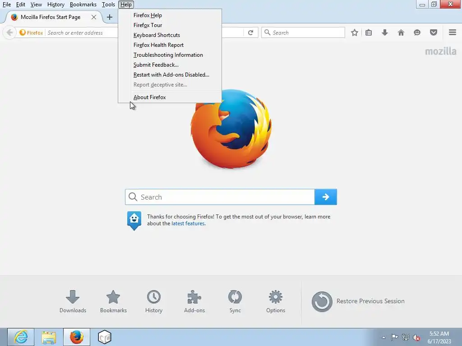Click the blue house snippet icon

[x=134, y=220]
